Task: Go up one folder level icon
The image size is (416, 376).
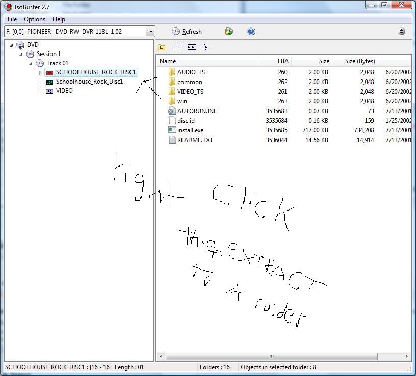Action: (161, 47)
